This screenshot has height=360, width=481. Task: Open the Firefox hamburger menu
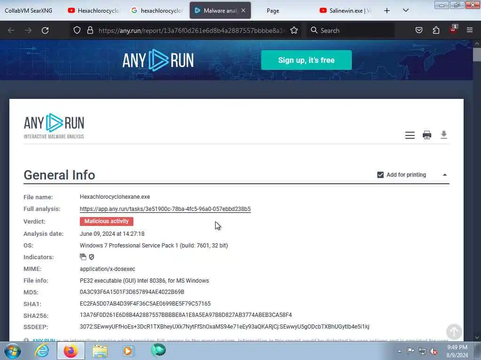pyautogui.click(x=470, y=30)
